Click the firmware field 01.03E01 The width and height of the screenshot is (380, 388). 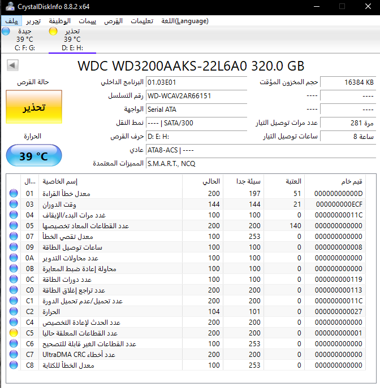(x=196, y=82)
